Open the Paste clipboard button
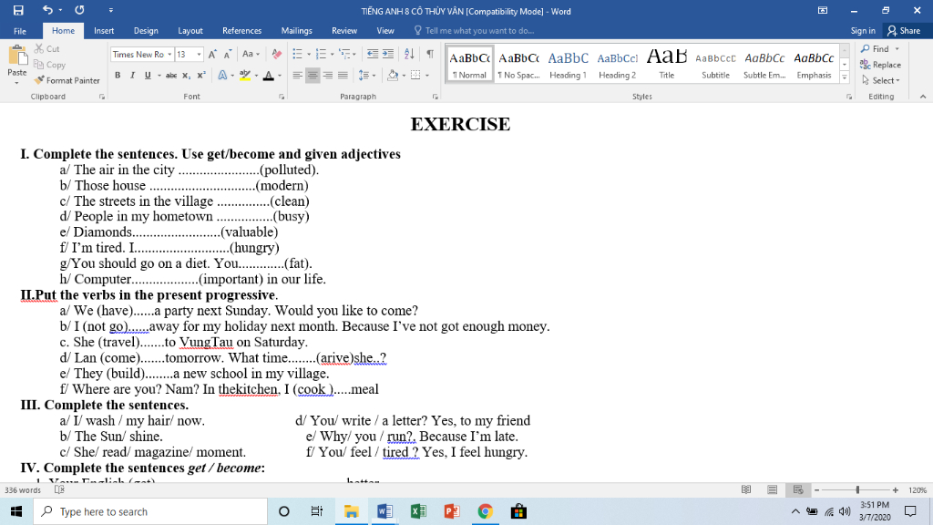This screenshot has width=933, height=525. click(17, 65)
